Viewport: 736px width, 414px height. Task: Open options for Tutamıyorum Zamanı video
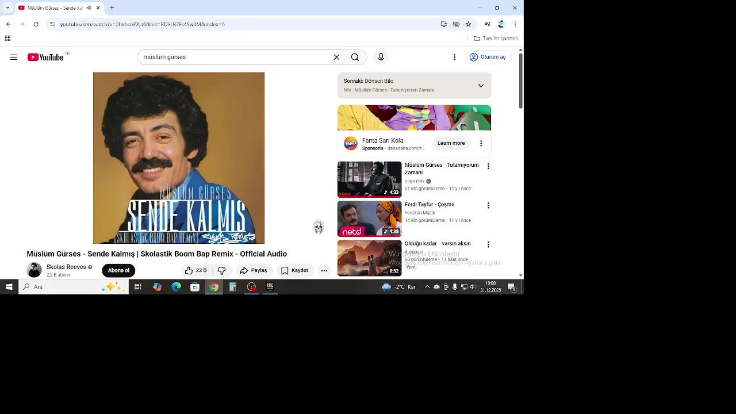click(x=488, y=166)
